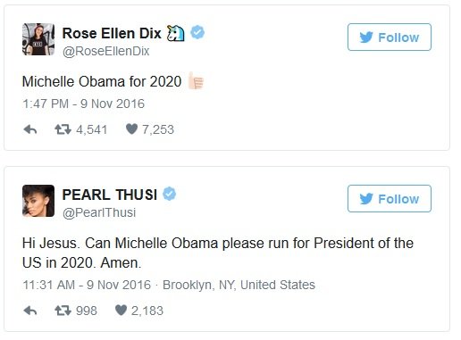Open the 11:31 AM - 9 Nov 2016 timestamp
The height and width of the screenshot is (340, 461).
tap(87, 285)
